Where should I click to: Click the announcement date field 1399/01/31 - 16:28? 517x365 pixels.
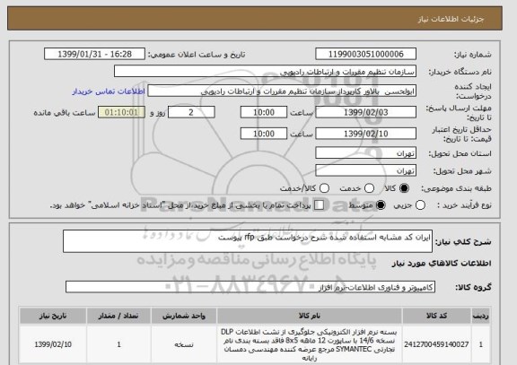(x=94, y=54)
